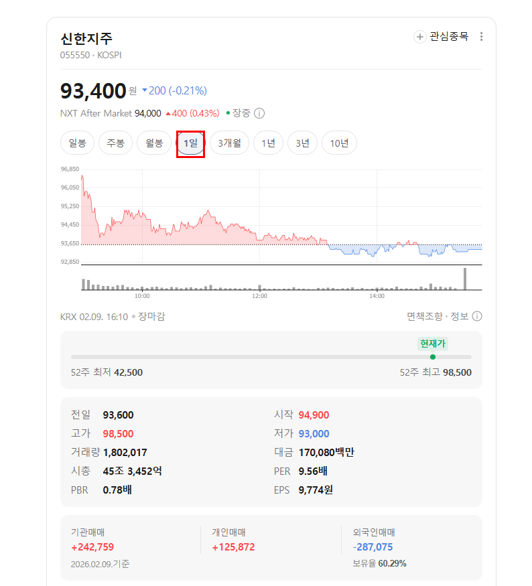Switch chart to 3년 period

tap(302, 143)
